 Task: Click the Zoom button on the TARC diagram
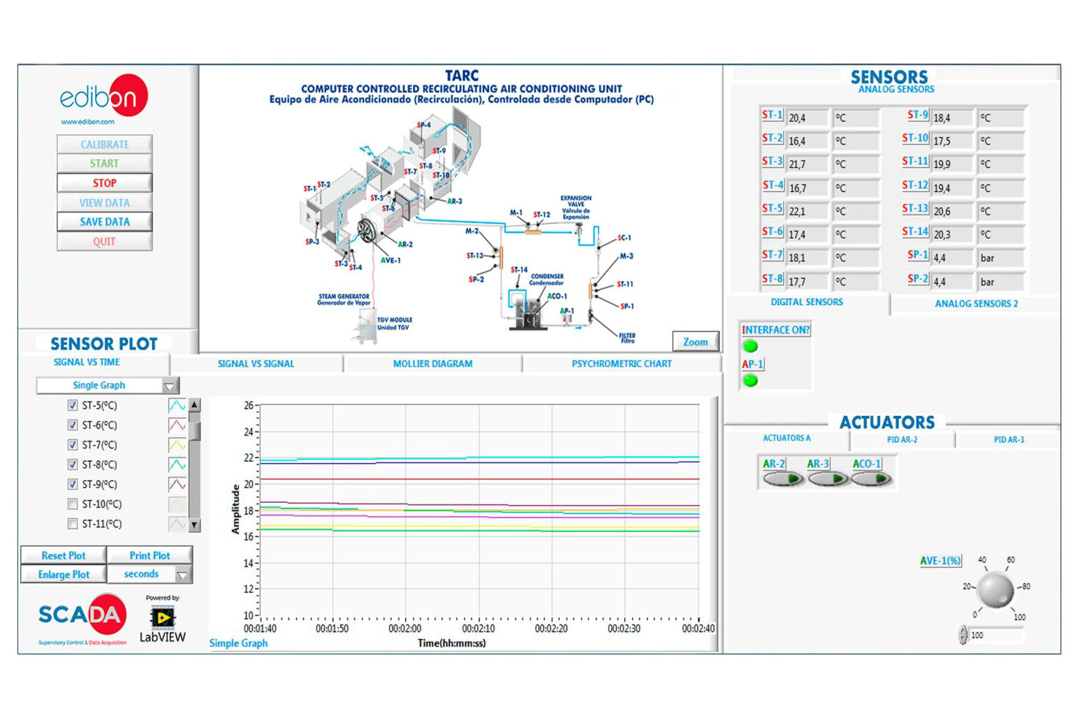[x=695, y=341]
